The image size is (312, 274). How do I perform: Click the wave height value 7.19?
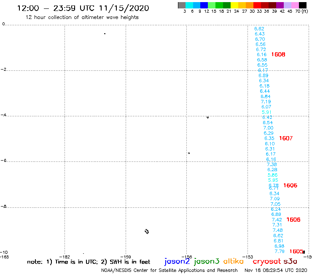pos(266,102)
